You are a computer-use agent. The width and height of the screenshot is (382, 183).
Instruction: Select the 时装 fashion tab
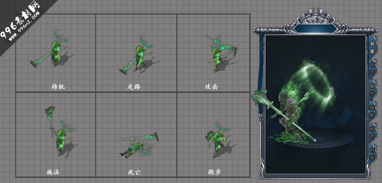click(372, 154)
